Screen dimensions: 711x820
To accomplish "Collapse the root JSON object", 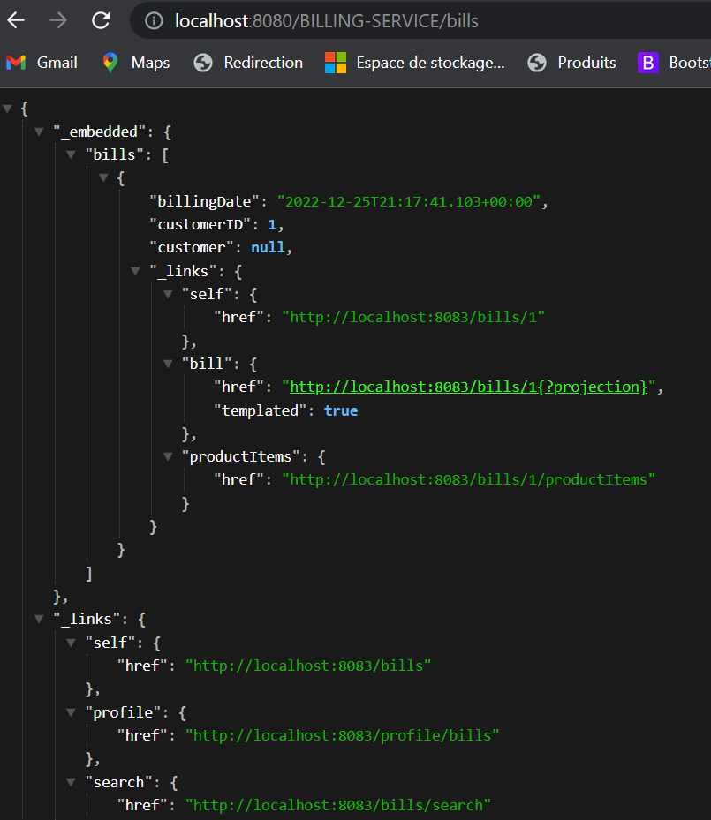I will tap(7, 108).
